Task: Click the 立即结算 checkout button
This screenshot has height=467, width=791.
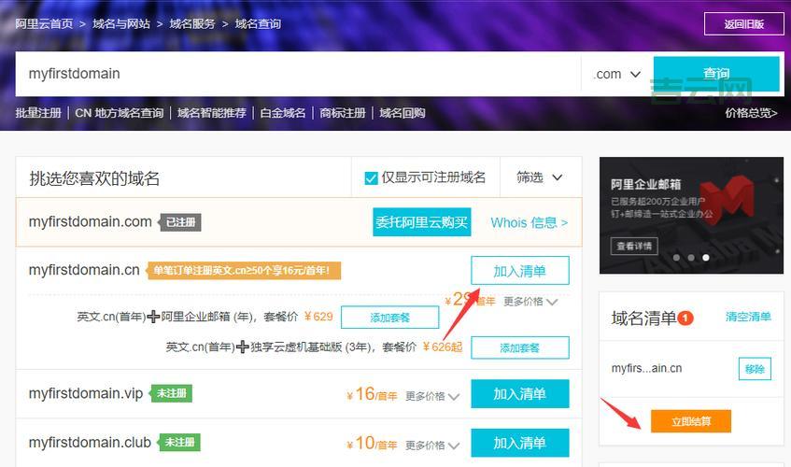Action: pyautogui.click(x=690, y=421)
